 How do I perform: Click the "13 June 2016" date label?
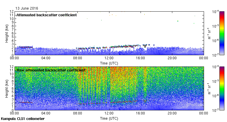[x=26, y=8]
